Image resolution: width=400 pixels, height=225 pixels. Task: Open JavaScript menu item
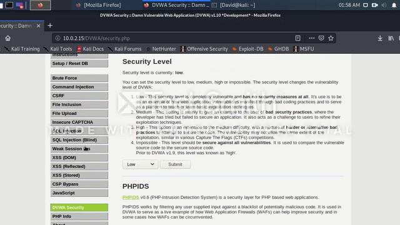click(79, 193)
